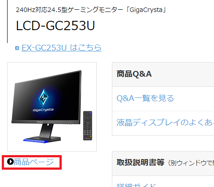Click the blue arrow icon beside EX-GC253U

coord(17,48)
